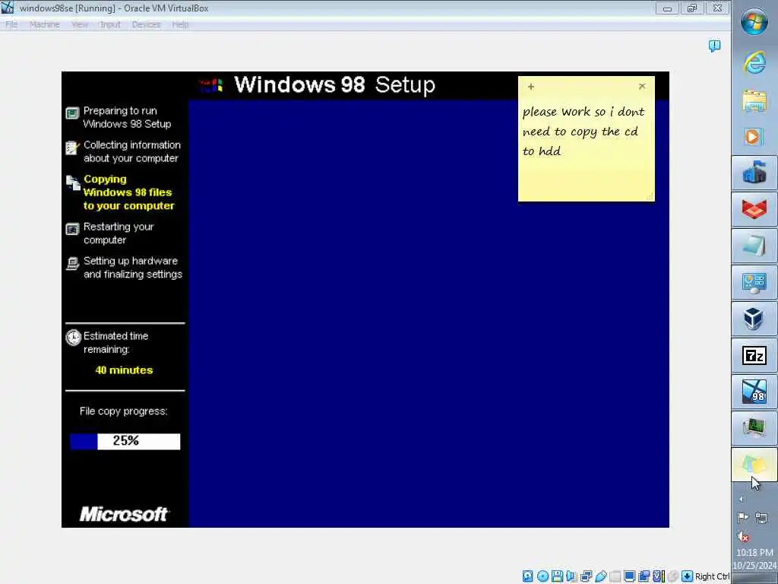Switch to the green-screen computer taskbar button
Screen dimensions: 778x584
point(754,427)
